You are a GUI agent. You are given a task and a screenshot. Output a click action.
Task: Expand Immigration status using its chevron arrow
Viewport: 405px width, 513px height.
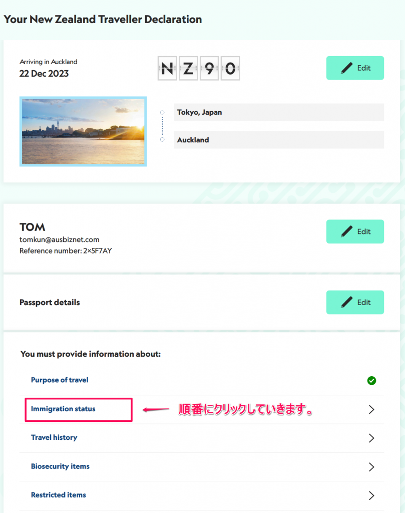(371, 410)
